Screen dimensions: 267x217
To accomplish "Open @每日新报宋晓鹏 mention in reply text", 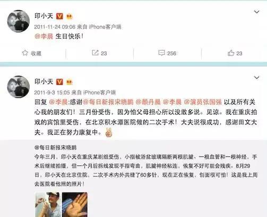I will point(108,102).
